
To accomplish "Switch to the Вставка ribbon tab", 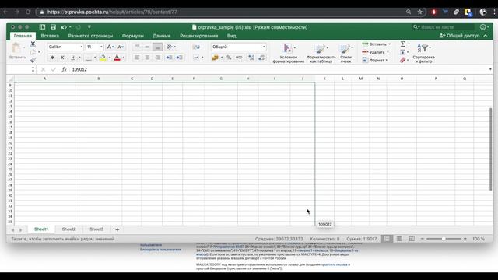I will pos(50,36).
